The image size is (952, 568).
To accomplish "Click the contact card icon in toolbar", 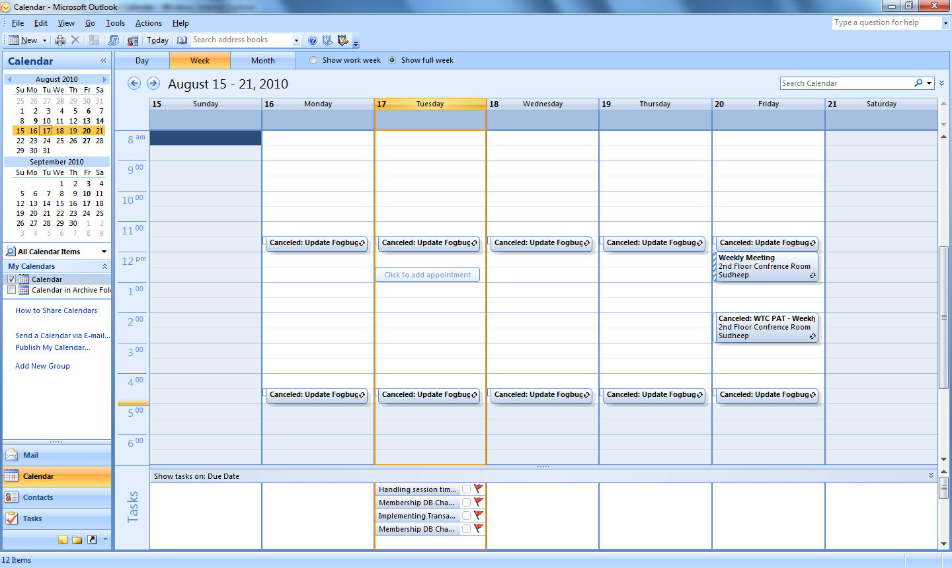I will coord(133,40).
